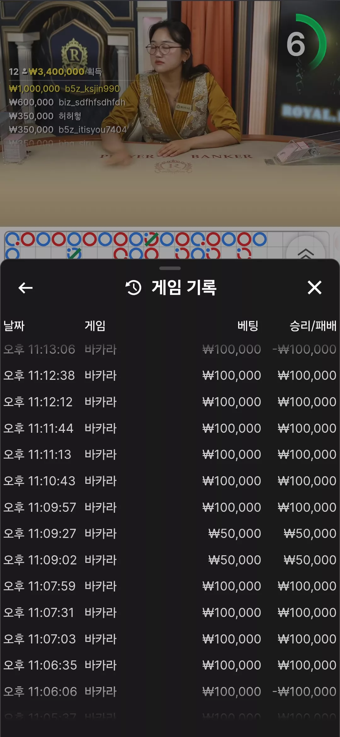Select the 승리/패배 column header
This screenshot has width=340, height=737.
point(313,326)
